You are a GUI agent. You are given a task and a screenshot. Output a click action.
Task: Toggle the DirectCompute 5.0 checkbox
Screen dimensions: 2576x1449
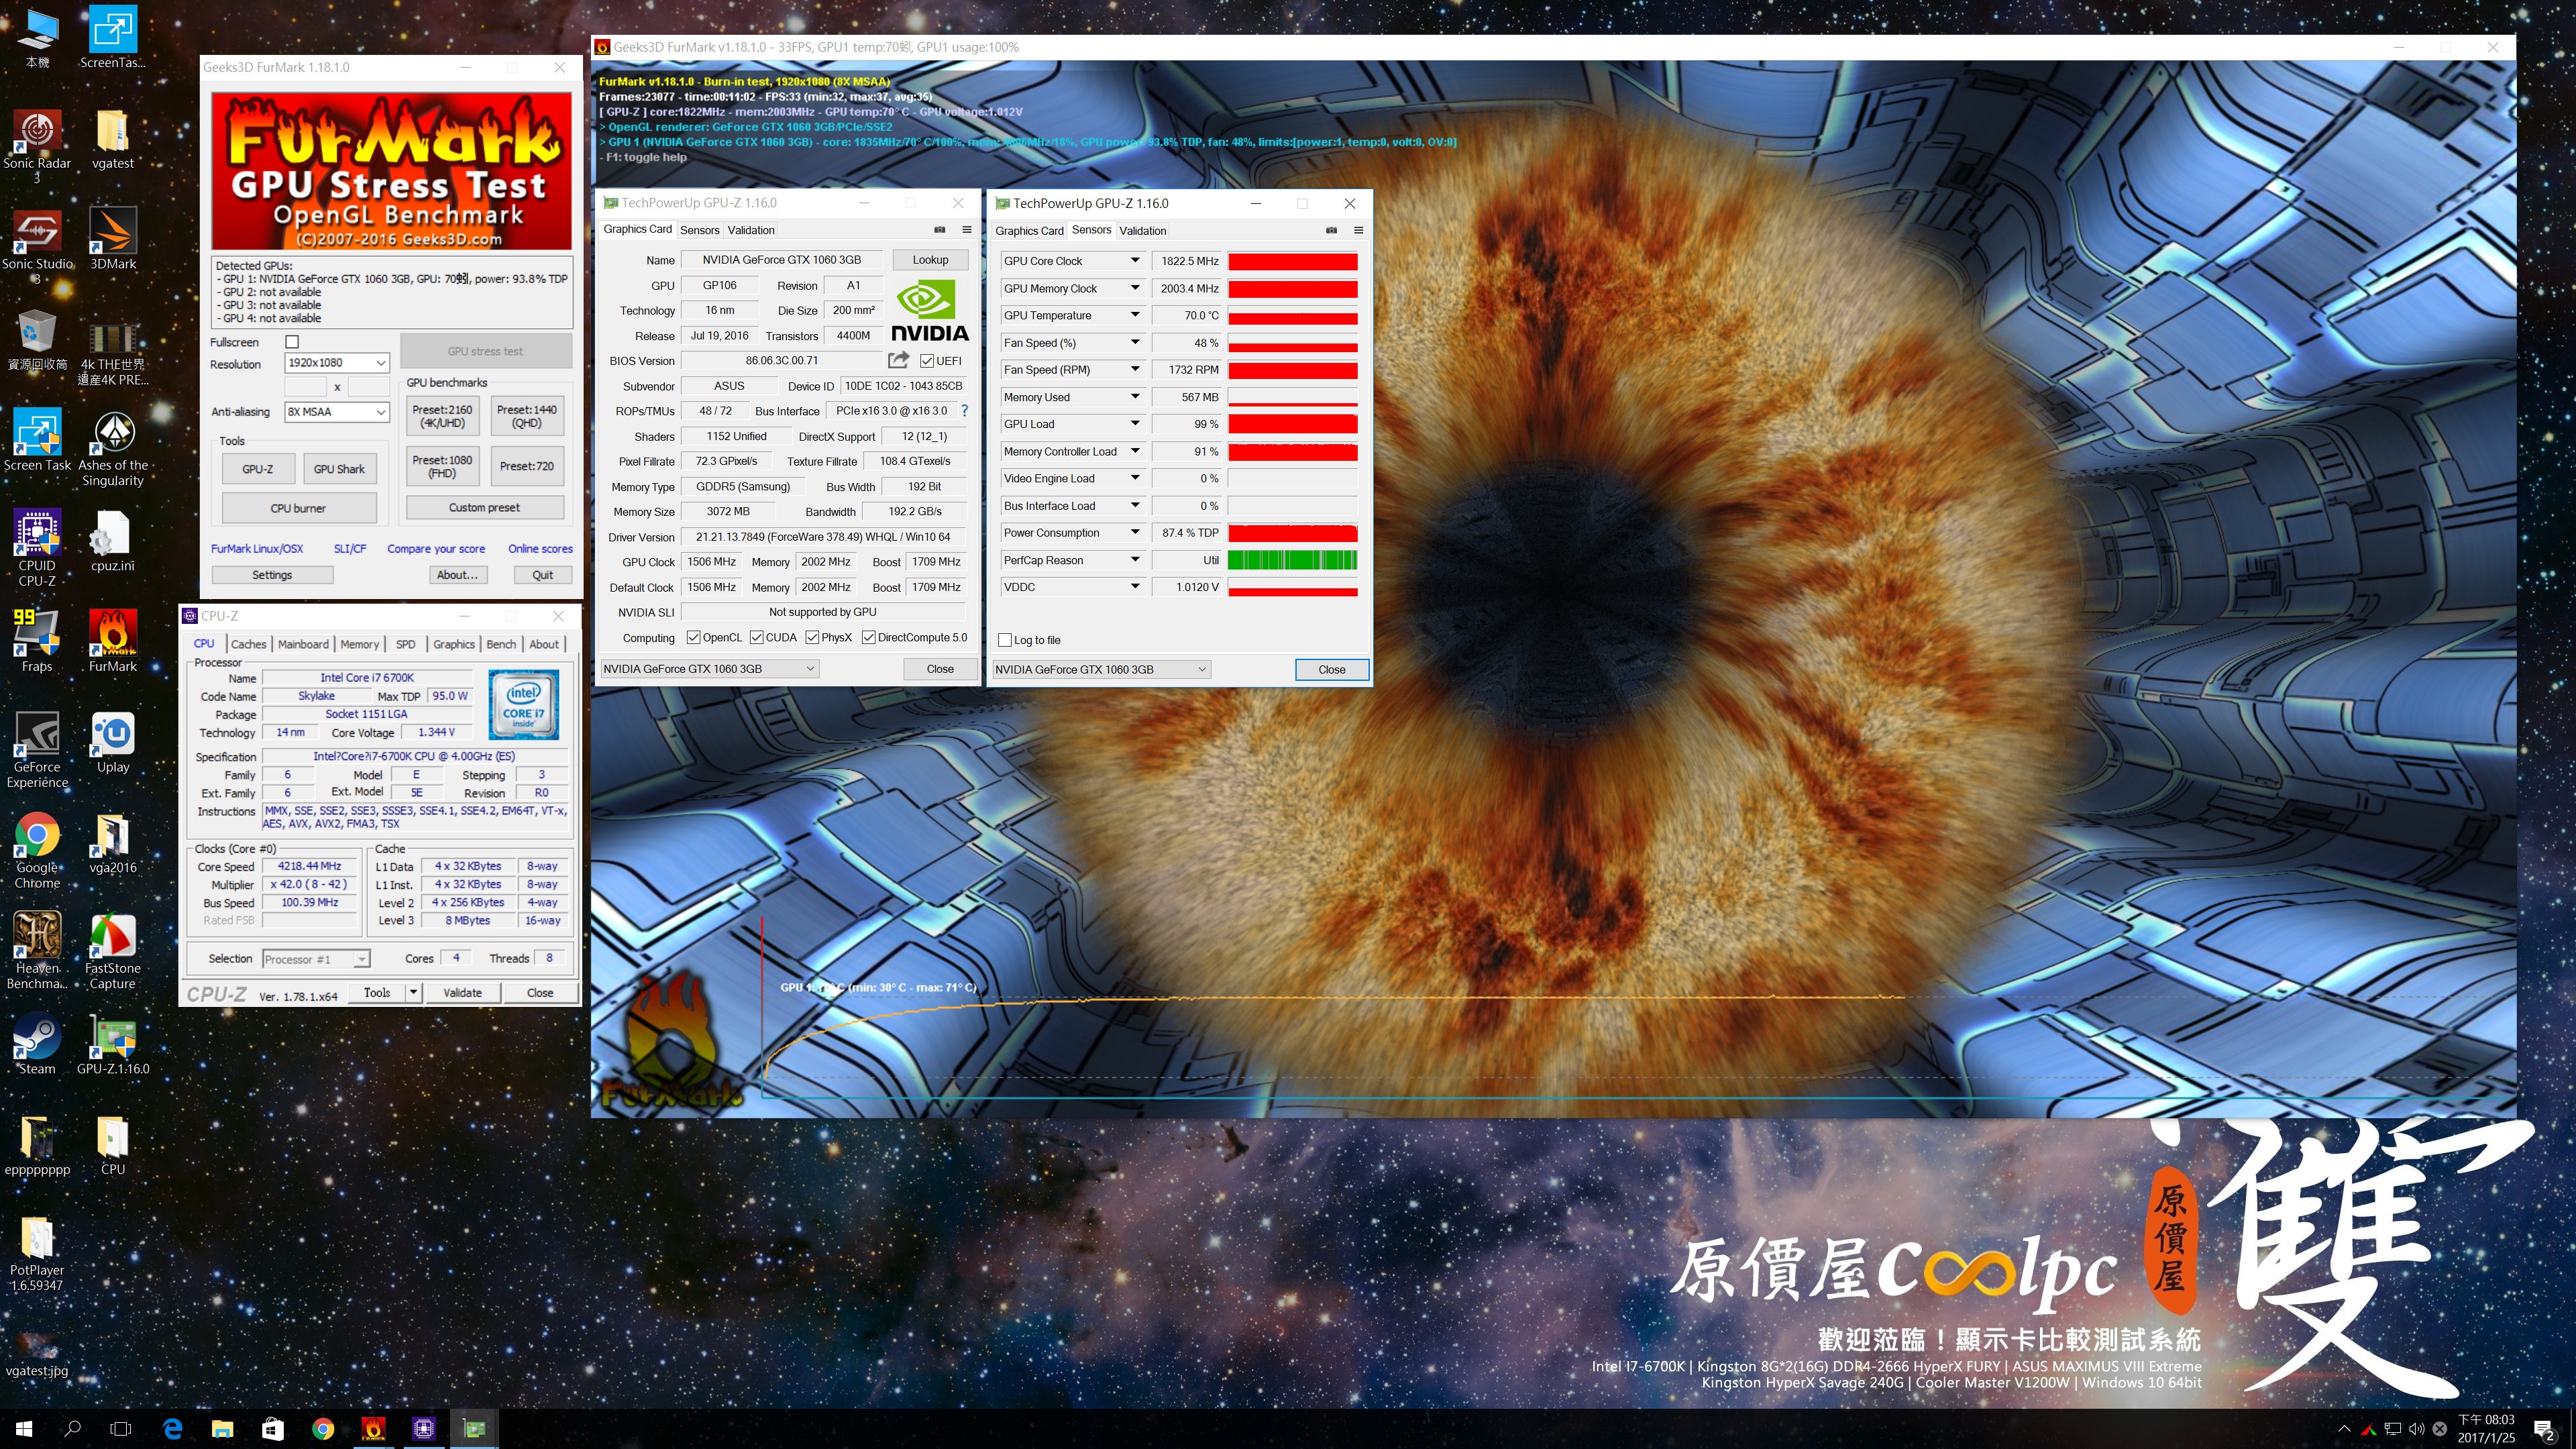tap(868, 638)
